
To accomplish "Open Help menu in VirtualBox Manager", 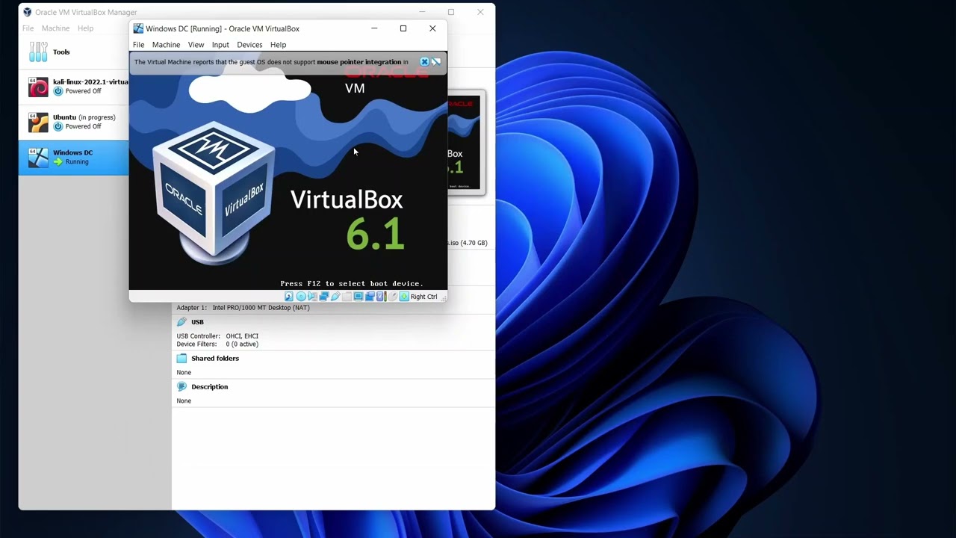I will (86, 28).
